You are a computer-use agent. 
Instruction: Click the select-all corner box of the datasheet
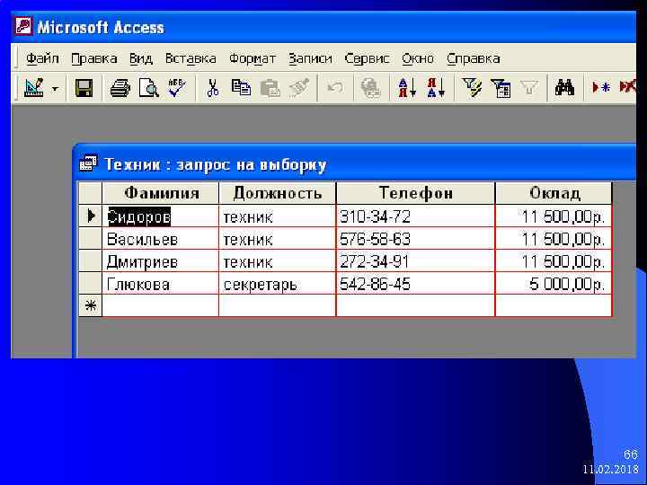tap(91, 193)
